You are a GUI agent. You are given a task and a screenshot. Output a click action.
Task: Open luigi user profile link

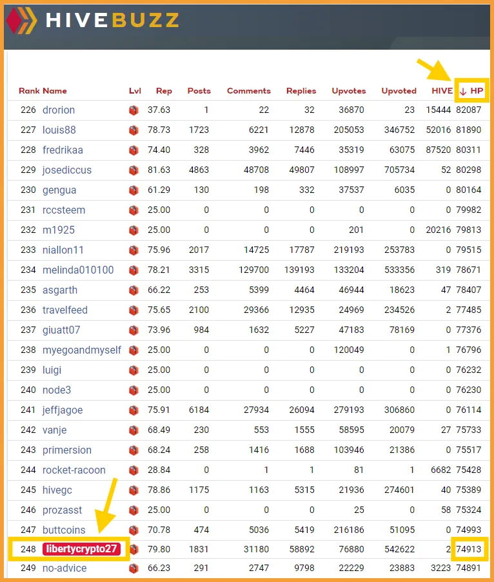[x=52, y=370]
